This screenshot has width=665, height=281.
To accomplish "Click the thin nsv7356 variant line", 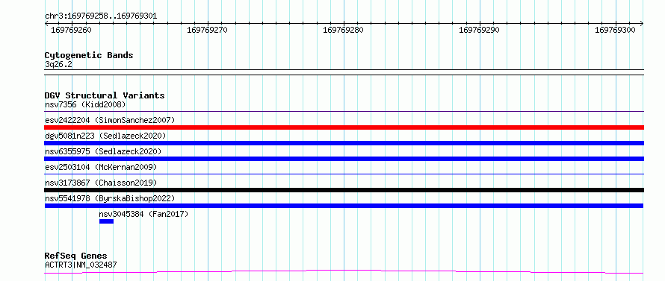I will (344, 112).
